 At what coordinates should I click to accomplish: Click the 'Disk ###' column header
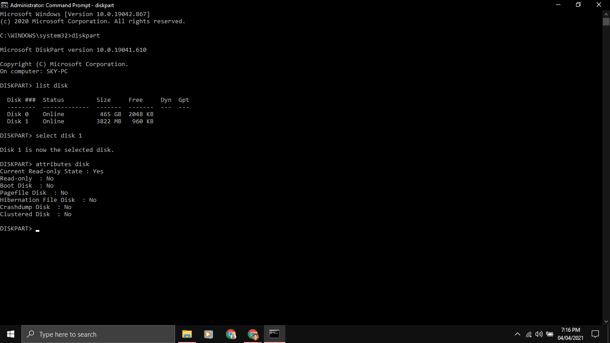tap(21, 100)
